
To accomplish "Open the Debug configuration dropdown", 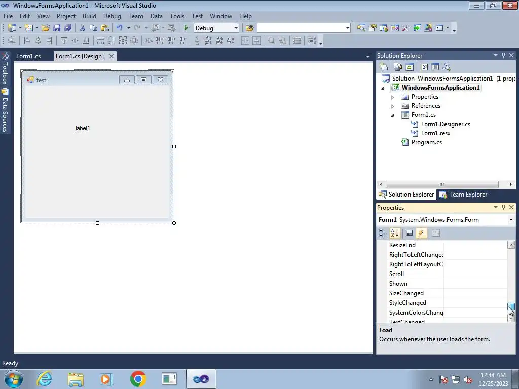I will (236, 28).
